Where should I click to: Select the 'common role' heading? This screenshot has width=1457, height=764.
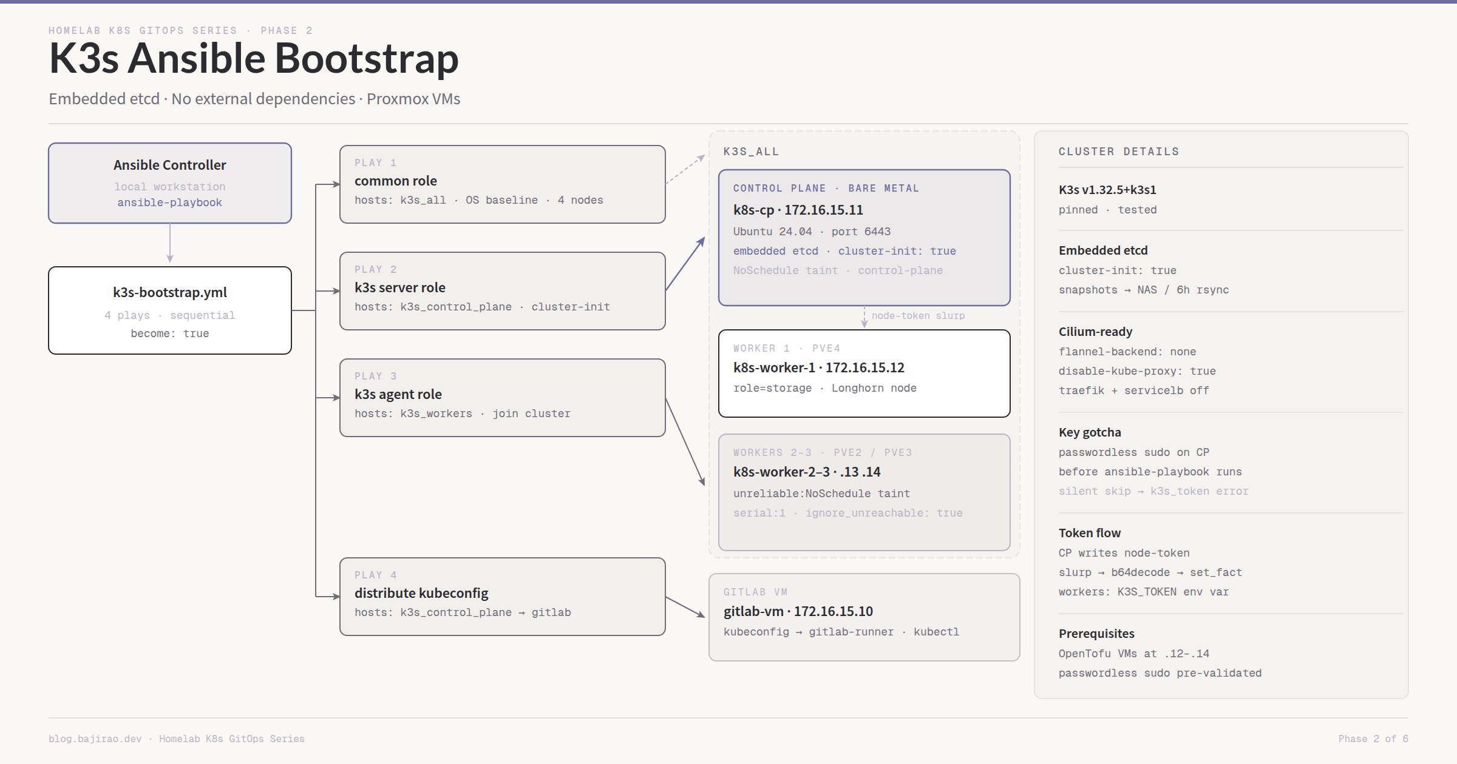tap(396, 181)
